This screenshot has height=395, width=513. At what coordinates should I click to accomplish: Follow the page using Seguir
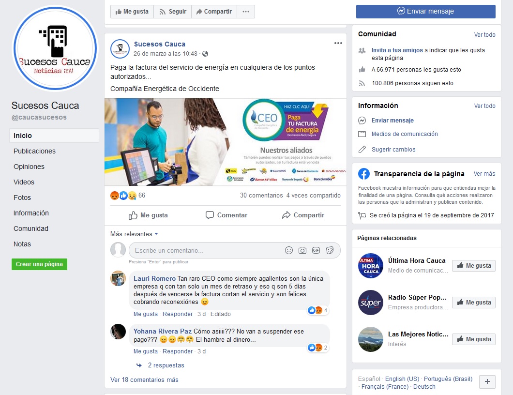pos(172,12)
